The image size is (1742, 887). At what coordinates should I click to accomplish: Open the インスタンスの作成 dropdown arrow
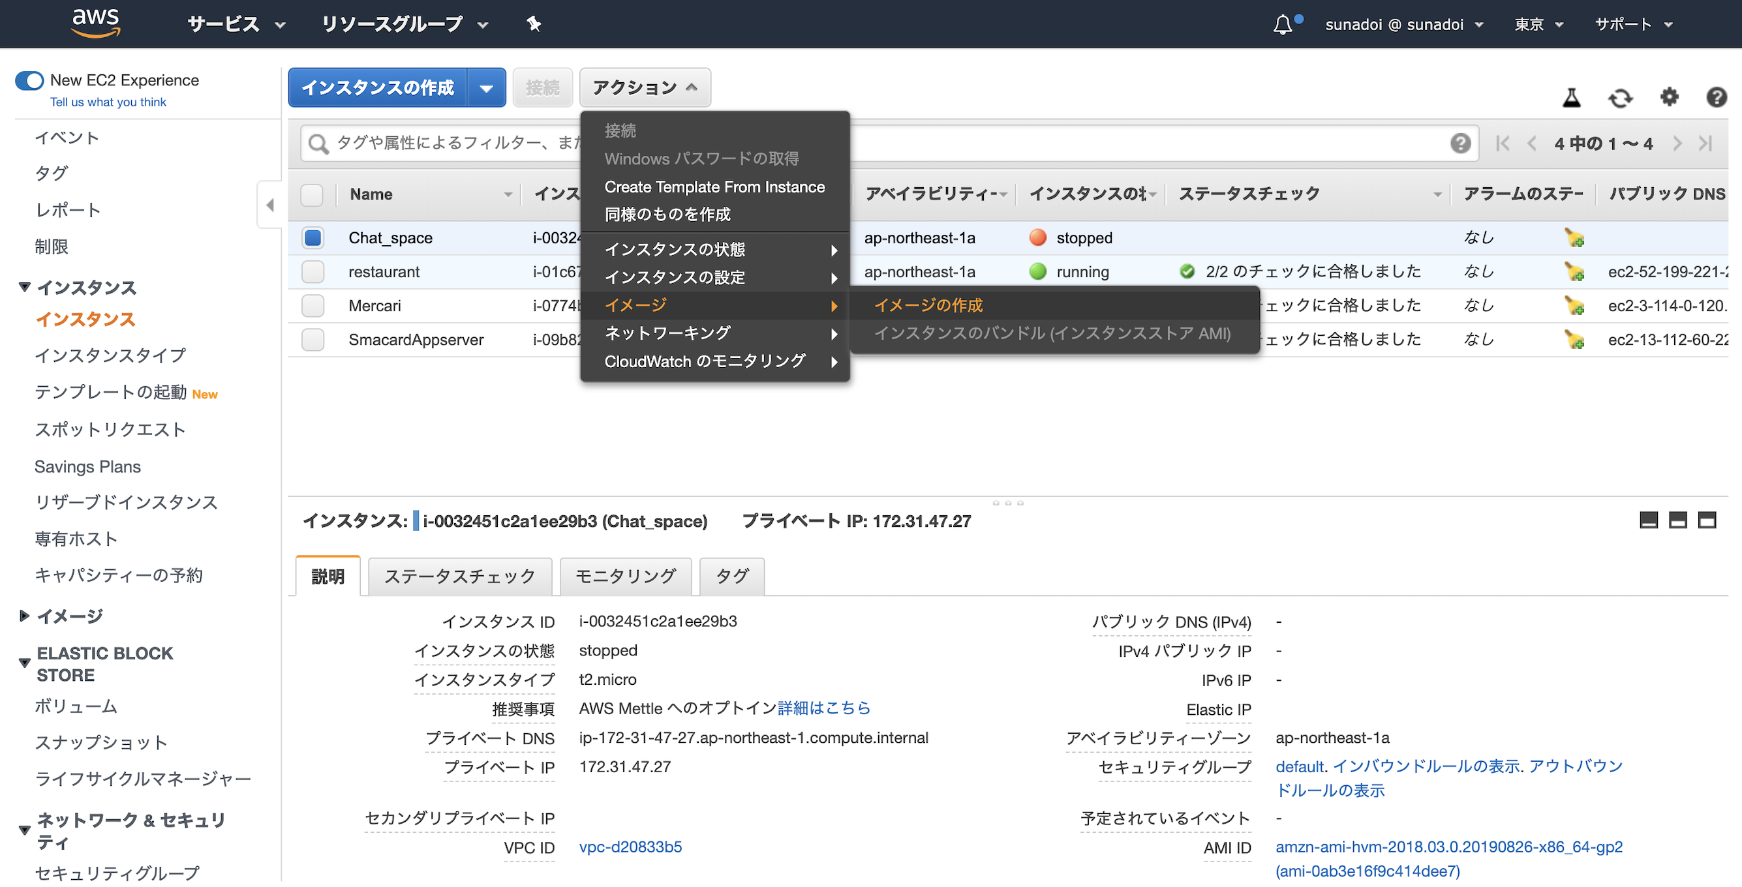coord(487,87)
